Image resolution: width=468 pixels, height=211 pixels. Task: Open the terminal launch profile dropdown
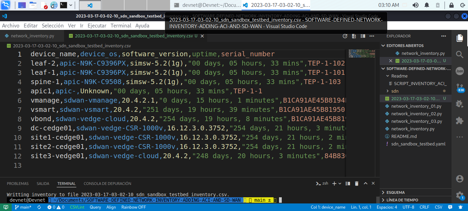340,184
